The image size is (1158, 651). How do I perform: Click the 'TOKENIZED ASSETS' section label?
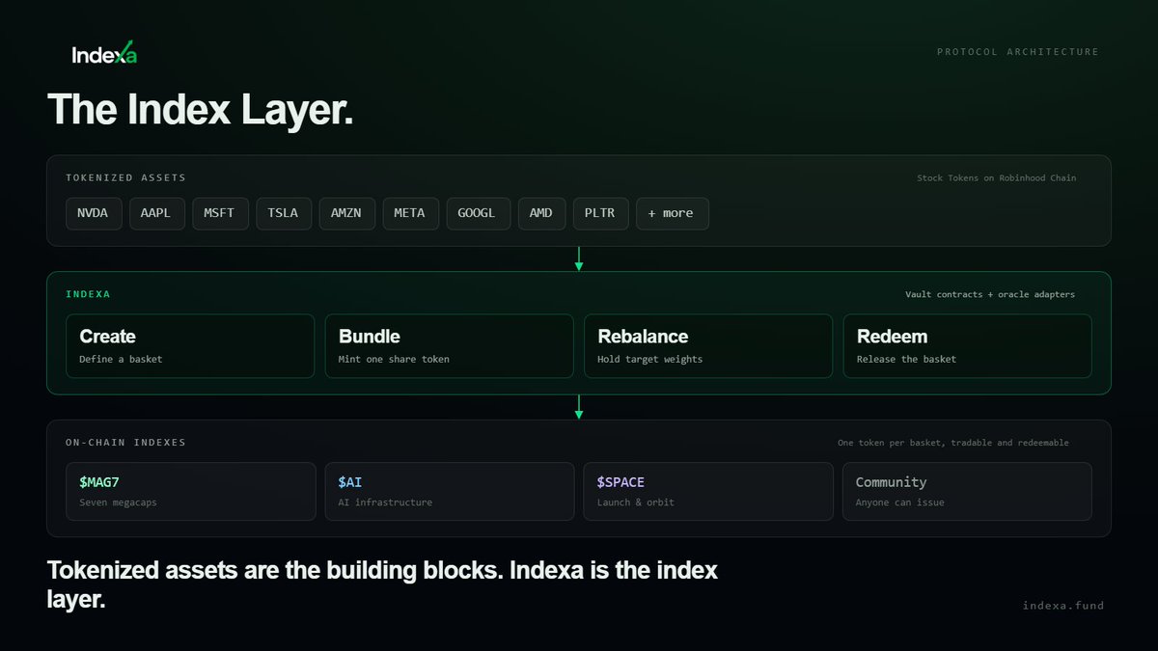126,177
